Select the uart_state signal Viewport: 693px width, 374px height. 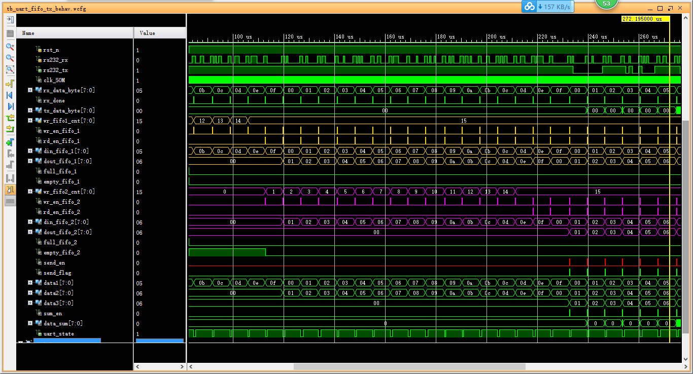(x=58, y=334)
